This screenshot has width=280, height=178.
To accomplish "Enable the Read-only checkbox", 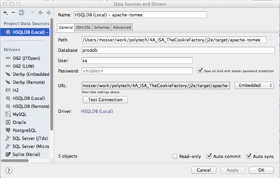I will (175, 156).
